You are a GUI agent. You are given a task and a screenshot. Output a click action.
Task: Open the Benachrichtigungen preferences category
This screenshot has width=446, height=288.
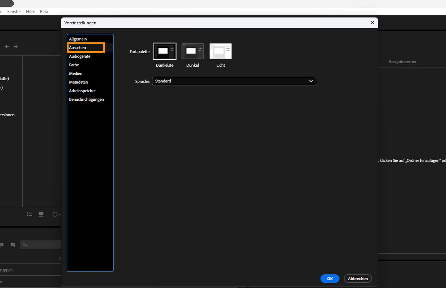point(86,100)
